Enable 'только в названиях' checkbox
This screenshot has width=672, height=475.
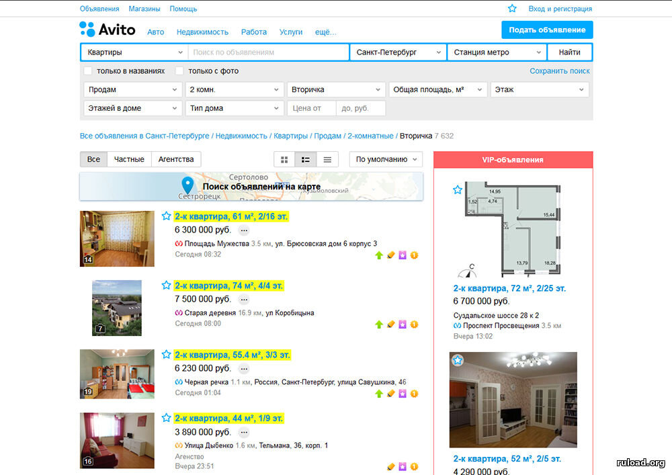88,71
